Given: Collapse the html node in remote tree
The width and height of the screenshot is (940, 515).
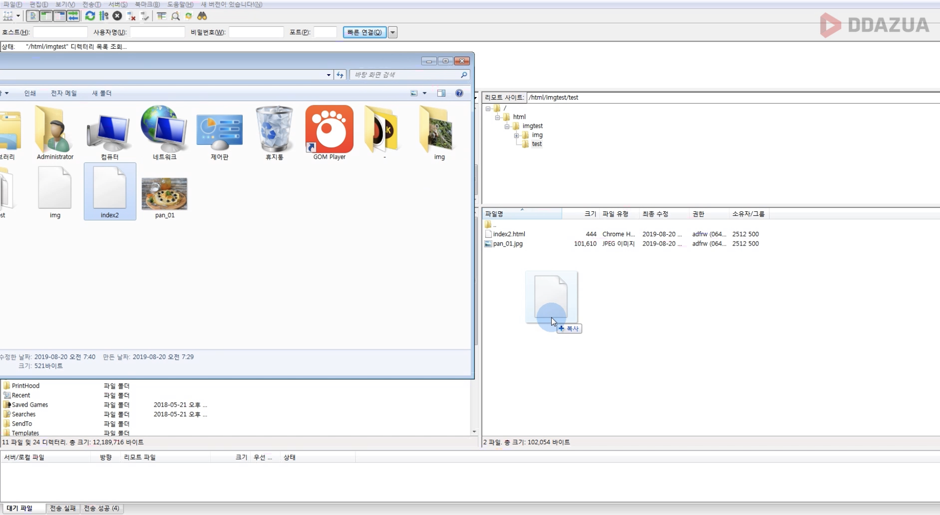Looking at the screenshot, I should [x=497, y=117].
